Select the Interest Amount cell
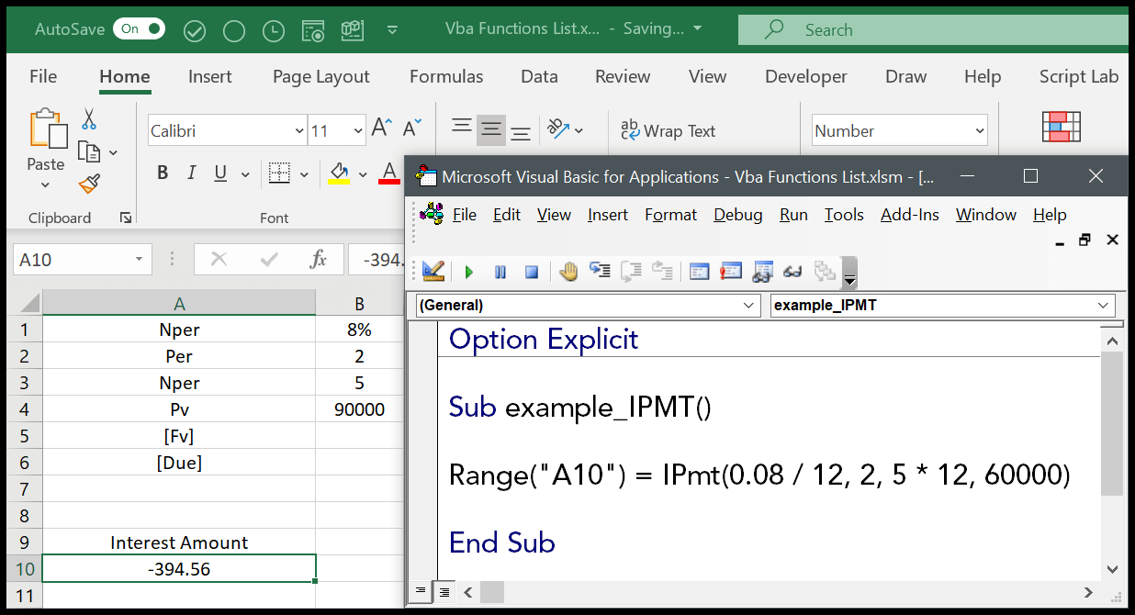 tap(179, 542)
